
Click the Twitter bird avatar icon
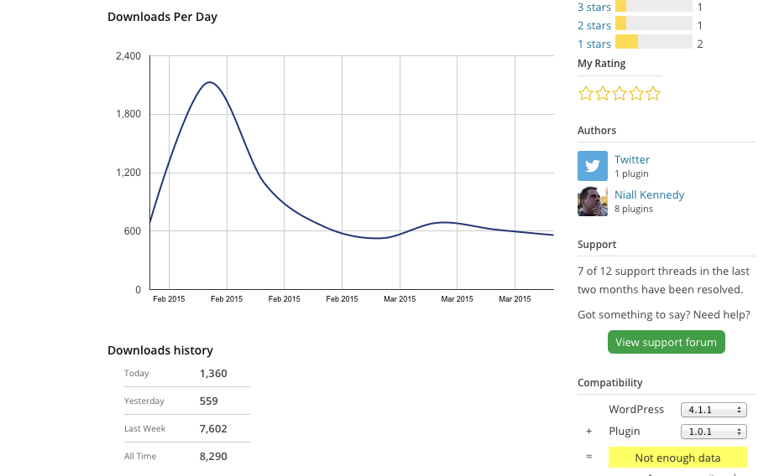point(593,166)
